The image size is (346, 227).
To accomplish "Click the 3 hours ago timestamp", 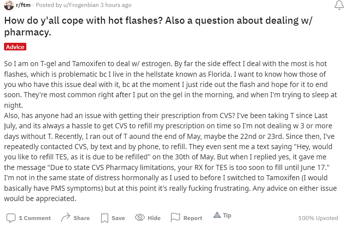I will pyautogui.click(x=116, y=5).
